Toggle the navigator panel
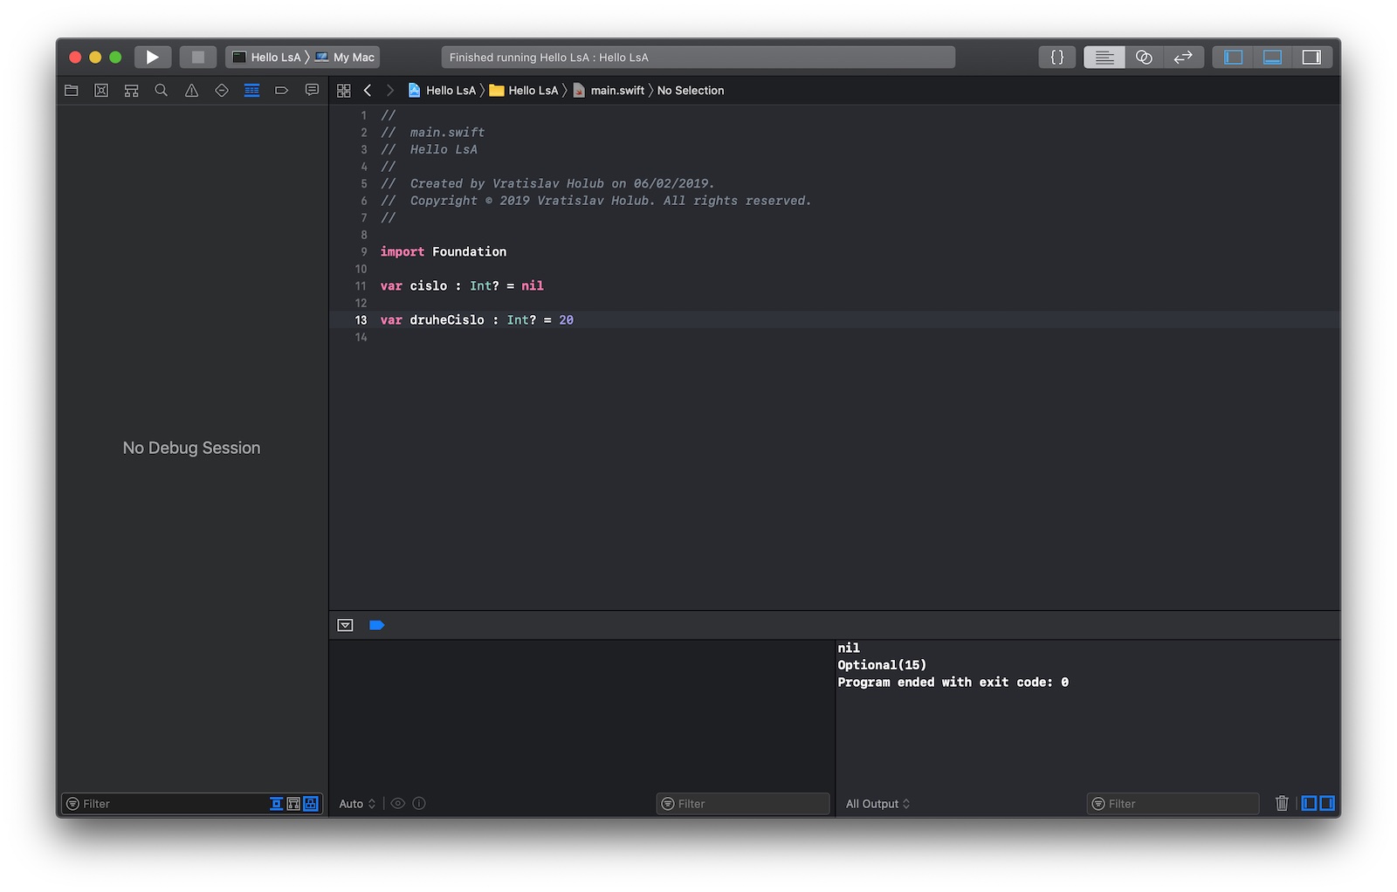Image resolution: width=1397 pixels, height=892 pixels. [x=1233, y=58]
